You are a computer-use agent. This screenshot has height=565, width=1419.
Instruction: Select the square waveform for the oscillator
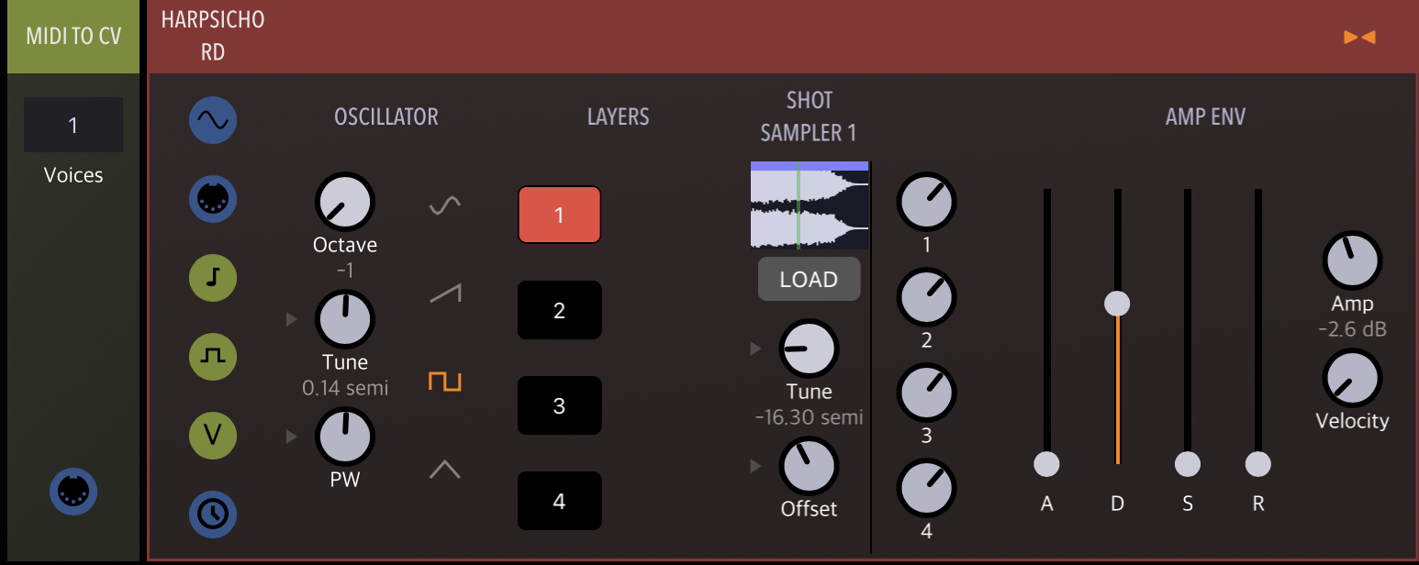(445, 382)
